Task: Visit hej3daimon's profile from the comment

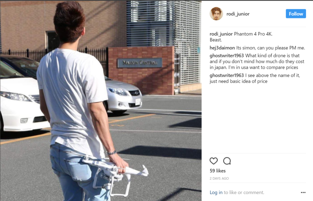Action: point(222,48)
